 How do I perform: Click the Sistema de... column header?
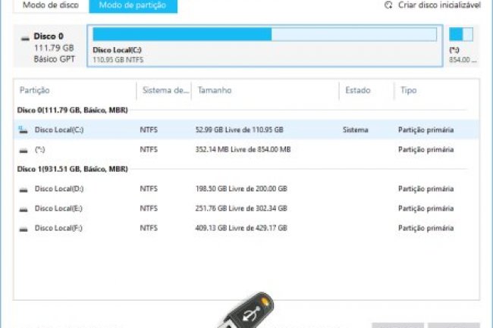[165, 90]
